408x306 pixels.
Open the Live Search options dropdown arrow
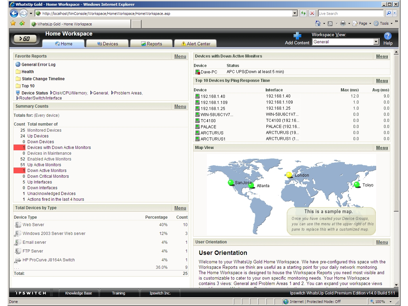(395, 14)
